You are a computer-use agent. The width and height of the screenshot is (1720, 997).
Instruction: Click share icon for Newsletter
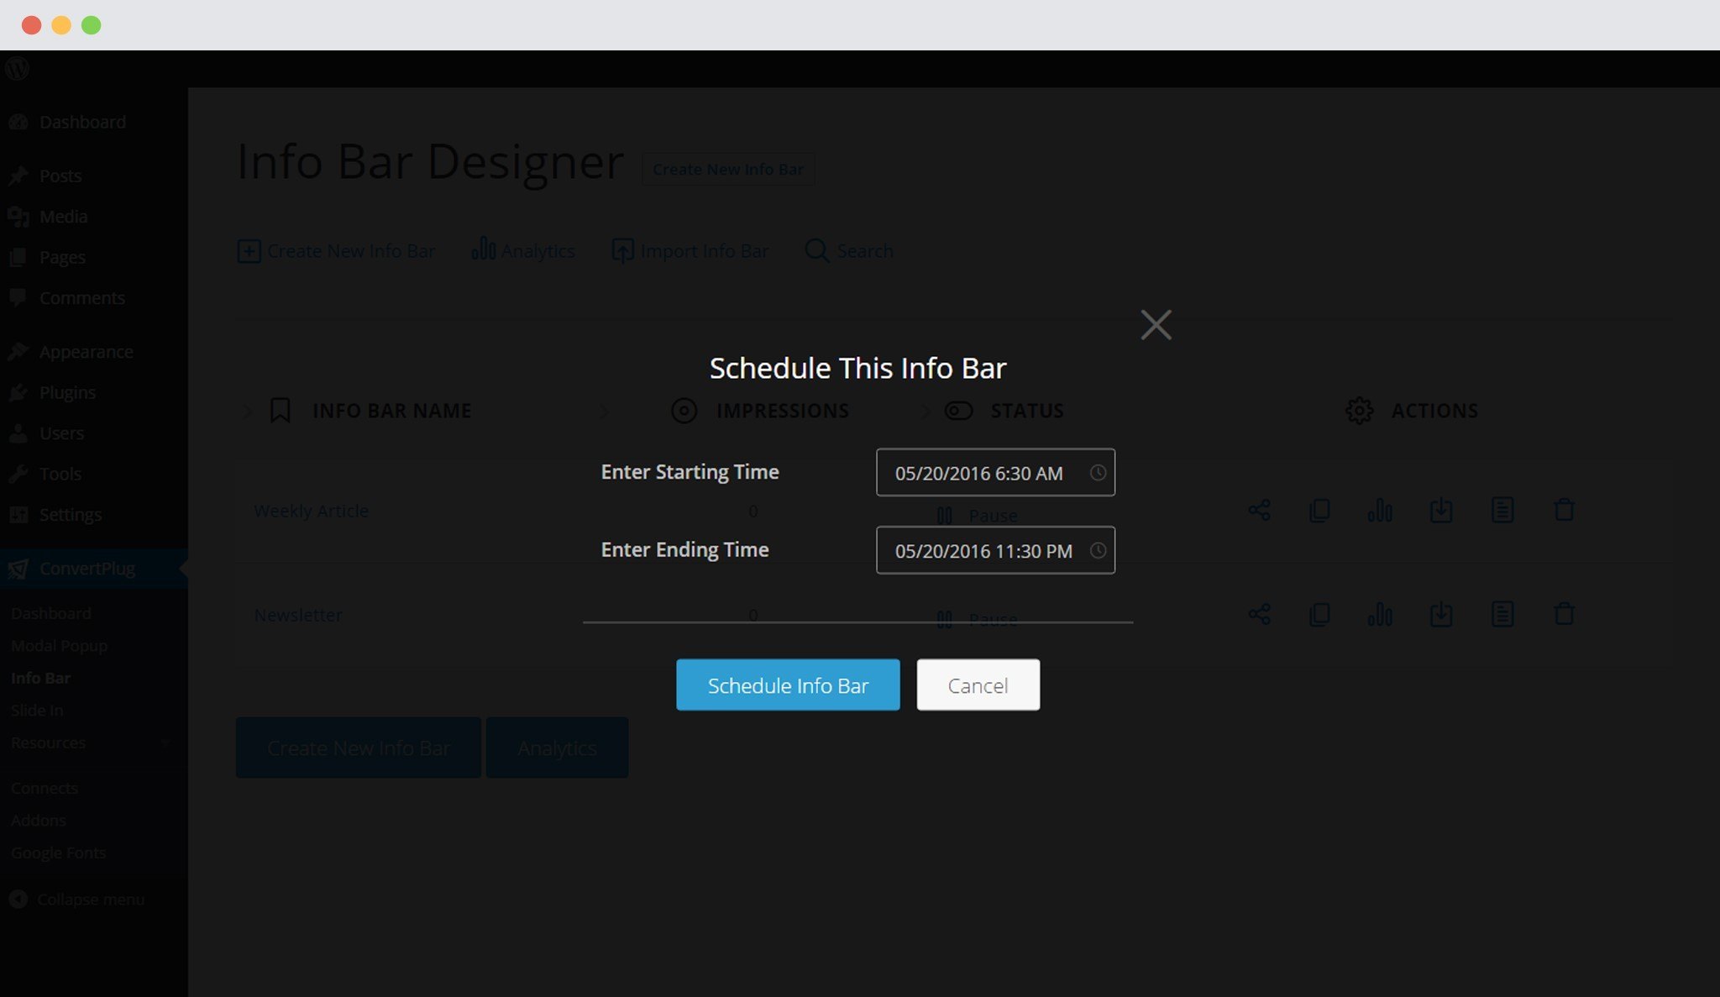click(1259, 614)
